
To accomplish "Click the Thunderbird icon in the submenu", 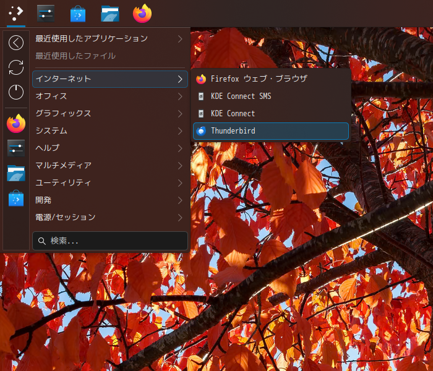I will pos(201,131).
